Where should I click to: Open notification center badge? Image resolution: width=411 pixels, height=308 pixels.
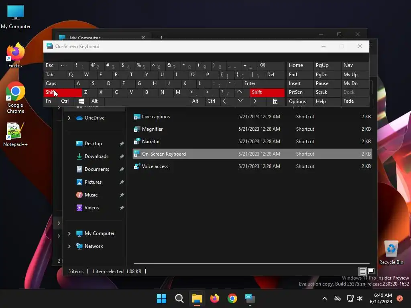click(x=399, y=298)
